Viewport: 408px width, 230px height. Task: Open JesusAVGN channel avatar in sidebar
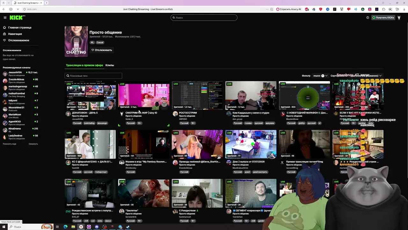(x=5, y=74)
